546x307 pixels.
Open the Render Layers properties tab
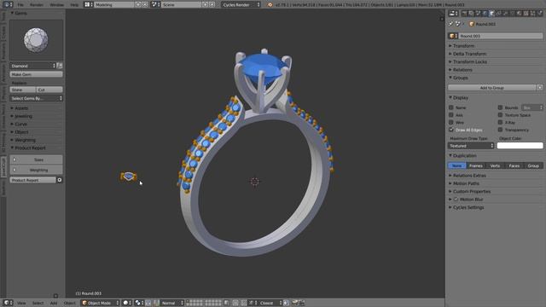[471, 14]
